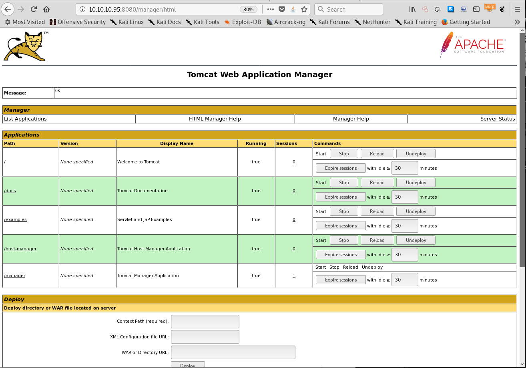Click the pink circles extension icon

[425, 9]
